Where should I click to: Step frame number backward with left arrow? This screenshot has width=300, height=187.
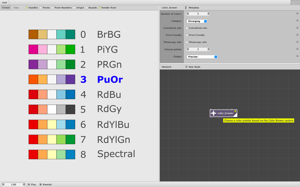tap(3, 185)
